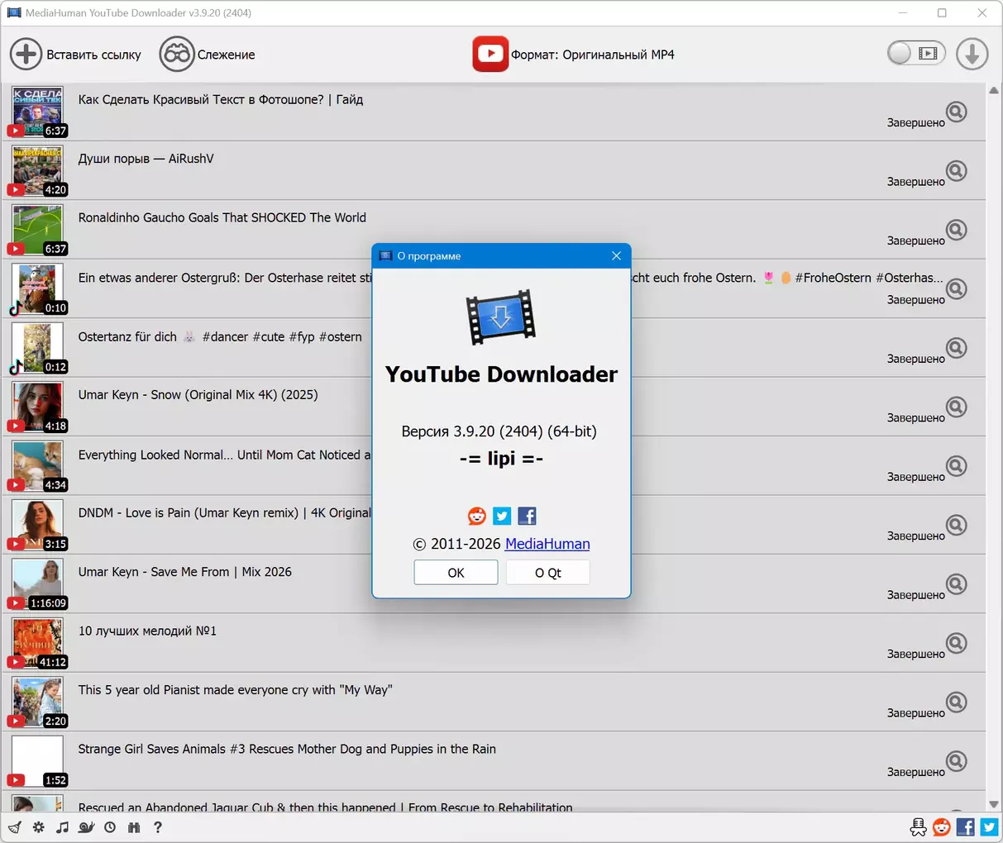Toggle the video/audio mode switch
This screenshot has height=843, width=1003.
point(915,54)
